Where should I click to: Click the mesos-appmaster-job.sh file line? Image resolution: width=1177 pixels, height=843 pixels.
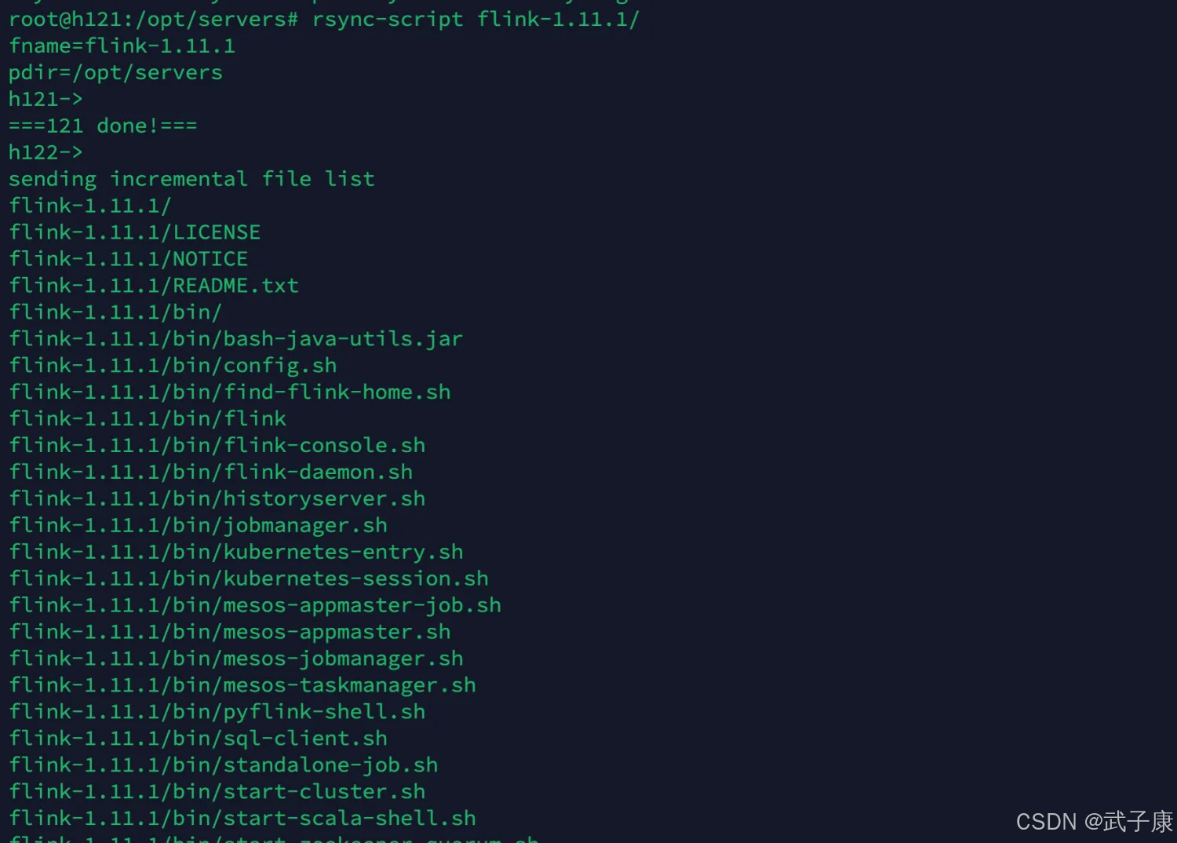point(254,606)
